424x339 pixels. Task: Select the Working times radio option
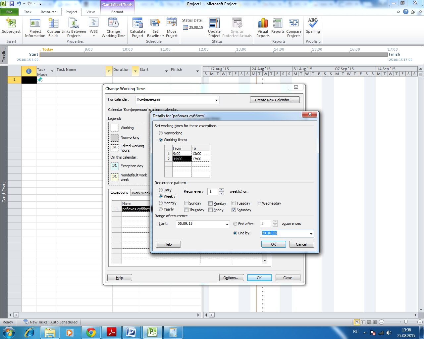pos(161,140)
